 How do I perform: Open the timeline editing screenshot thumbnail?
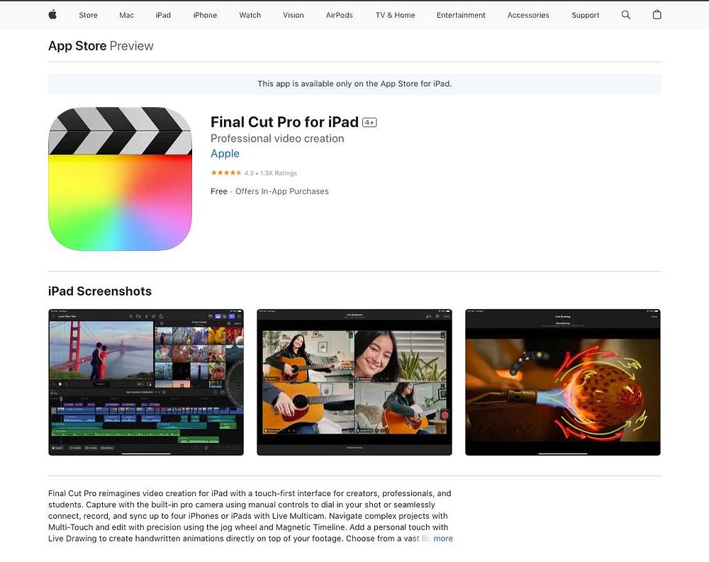146,382
